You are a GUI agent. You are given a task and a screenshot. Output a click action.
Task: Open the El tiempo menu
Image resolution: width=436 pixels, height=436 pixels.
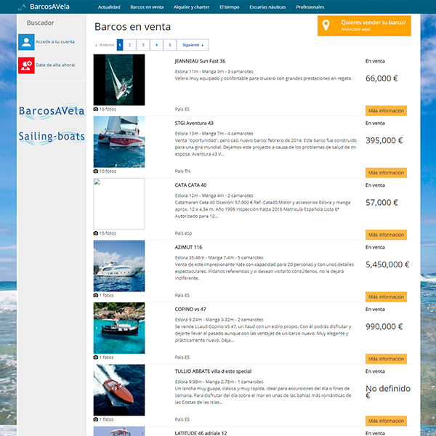tap(230, 7)
